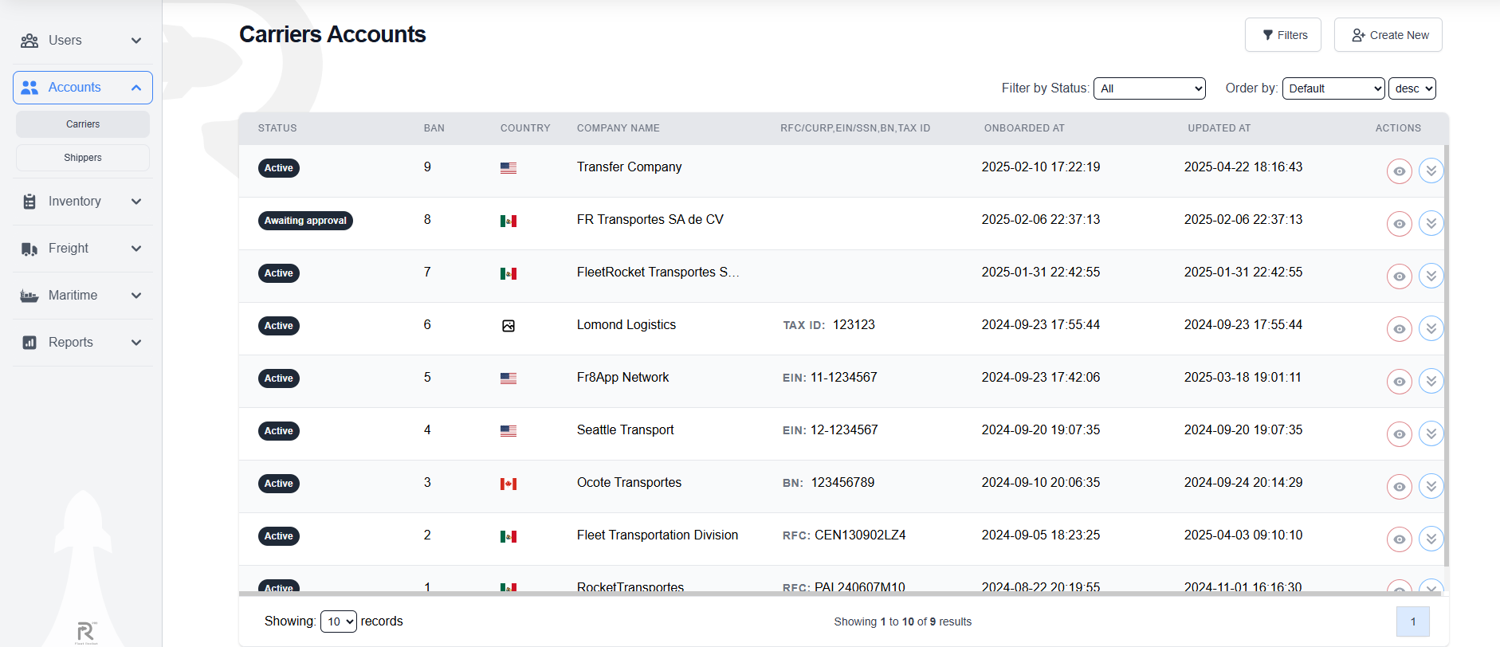View Fleet Transportation Division eye icon
The height and width of the screenshot is (647, 1500).
point(1400,539)
